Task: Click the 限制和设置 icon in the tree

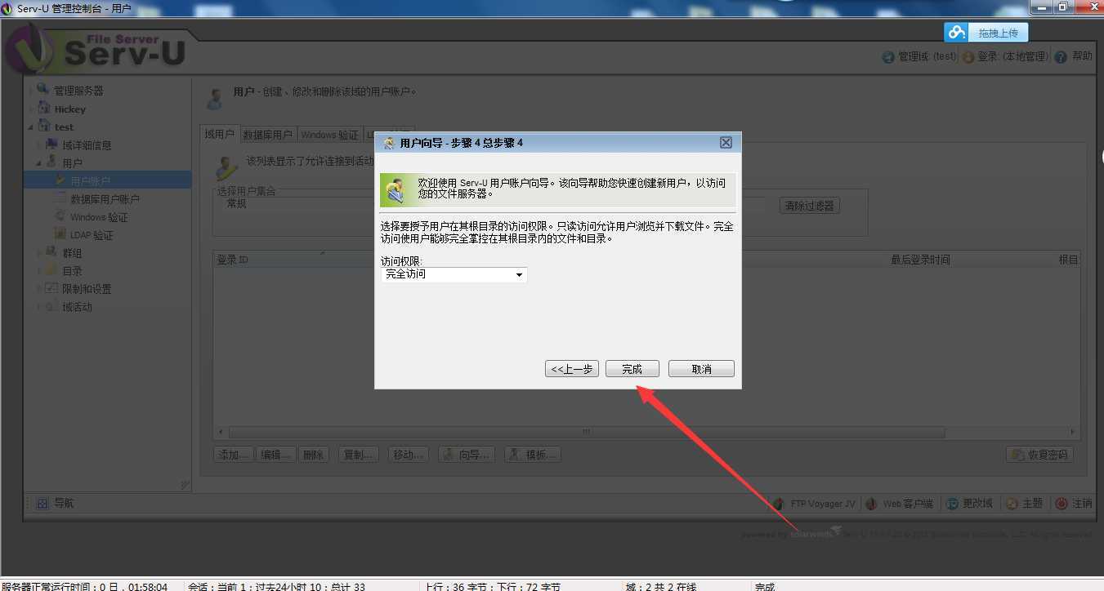Action: (51, 288)
